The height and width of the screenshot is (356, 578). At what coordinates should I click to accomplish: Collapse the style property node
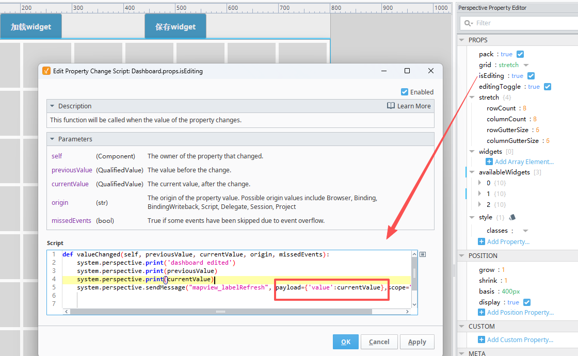[x=472, y=217]
